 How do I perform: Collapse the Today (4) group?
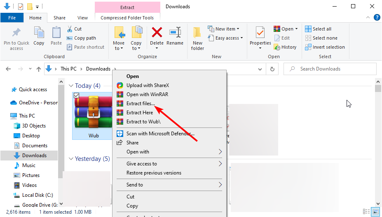[x=71, y=86]
